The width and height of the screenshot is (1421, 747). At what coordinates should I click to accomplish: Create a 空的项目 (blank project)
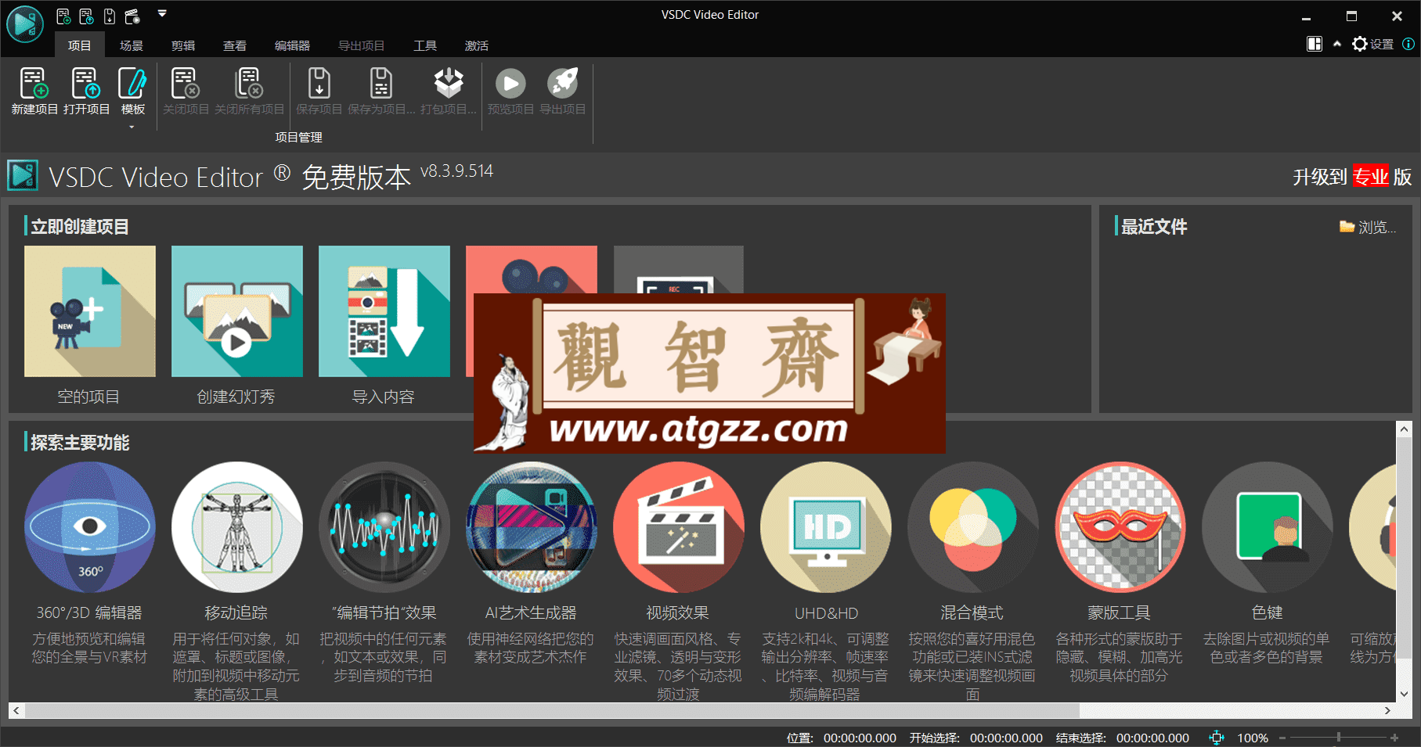90,311
